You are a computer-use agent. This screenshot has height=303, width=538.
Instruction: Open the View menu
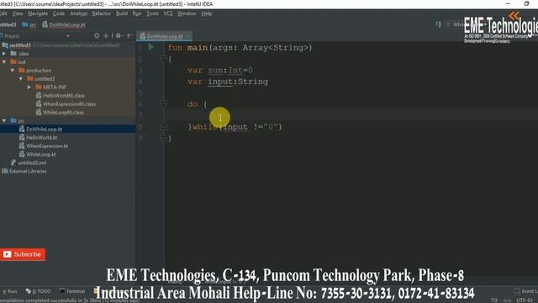18,13
